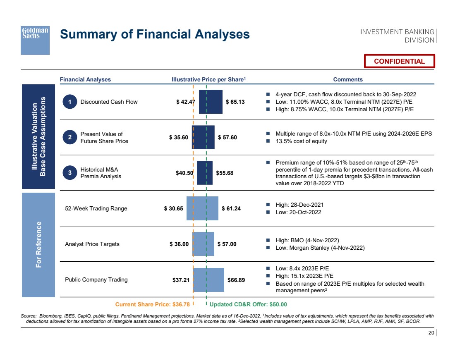The image size is (455, 351).
Task: Click the For Reference vertical sidebar
Action: (38, 244)
